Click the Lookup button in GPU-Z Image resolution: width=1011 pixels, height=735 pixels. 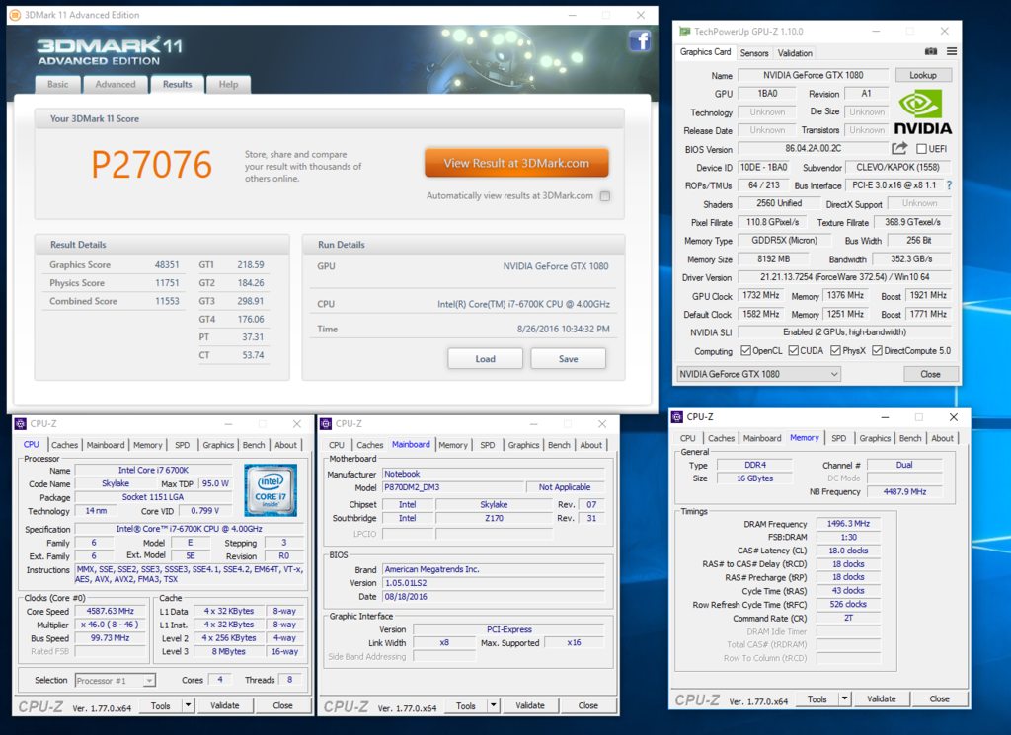(x=923, y=75)
